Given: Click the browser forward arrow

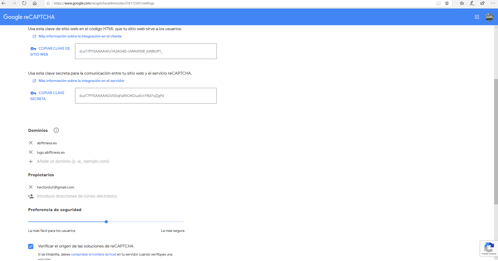Looking at the screenshot, I should coord(14,3).
